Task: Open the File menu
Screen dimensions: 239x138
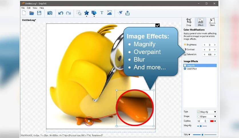Action: coord(23,8)
